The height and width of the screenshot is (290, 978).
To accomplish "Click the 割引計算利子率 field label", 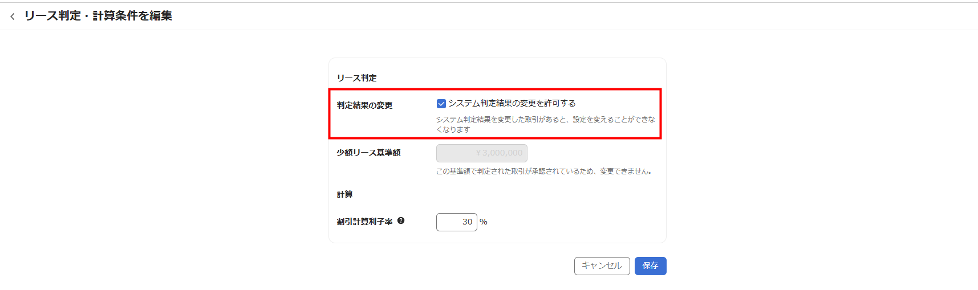I will [x=364, y=222].
